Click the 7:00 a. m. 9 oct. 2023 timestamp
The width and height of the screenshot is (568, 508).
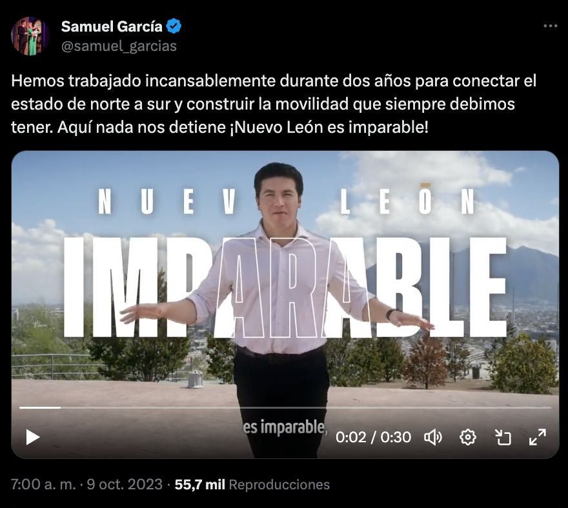86,484
